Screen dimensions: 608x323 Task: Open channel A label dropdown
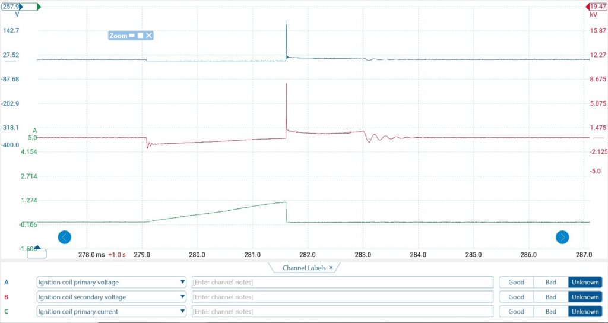tap(182, 283)
